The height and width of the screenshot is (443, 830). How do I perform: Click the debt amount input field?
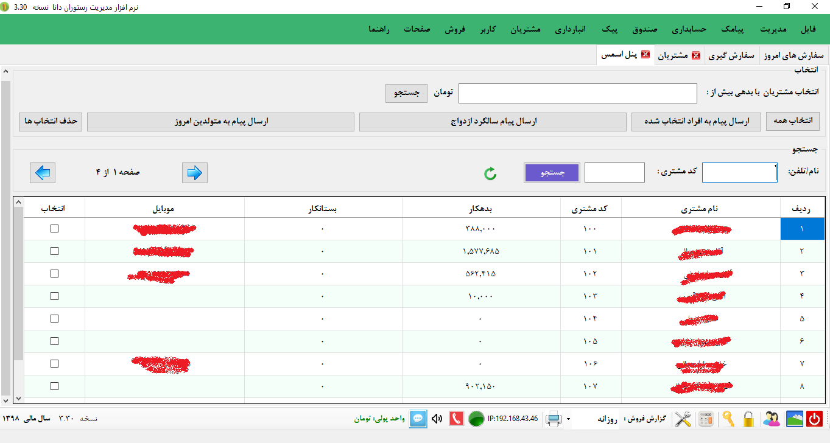577,94
